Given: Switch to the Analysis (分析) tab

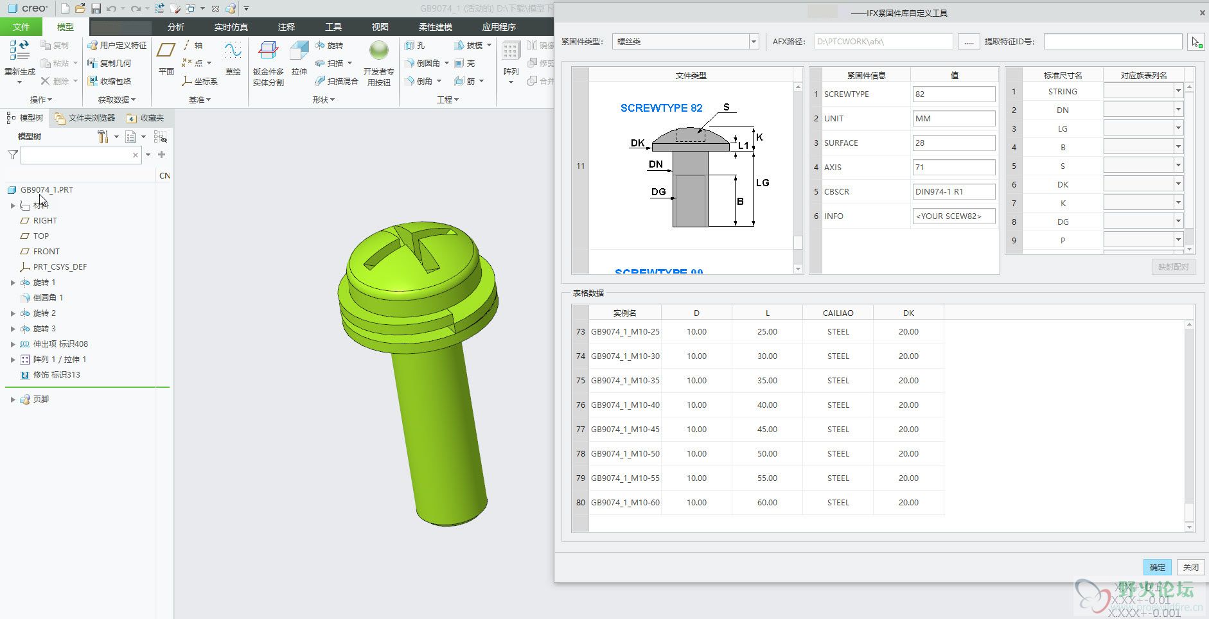Looking at the screenshot, I should coord(175,27).
